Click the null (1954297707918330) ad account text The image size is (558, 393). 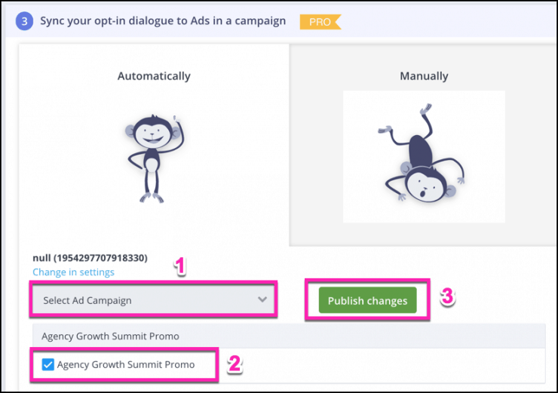pos(90,258)
